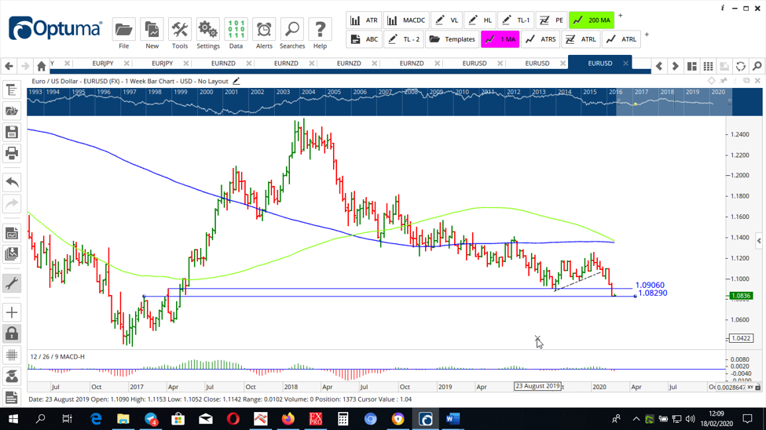766x430 pixels.
Task: Select the HL line tool
Action: [x=480, y=20]
